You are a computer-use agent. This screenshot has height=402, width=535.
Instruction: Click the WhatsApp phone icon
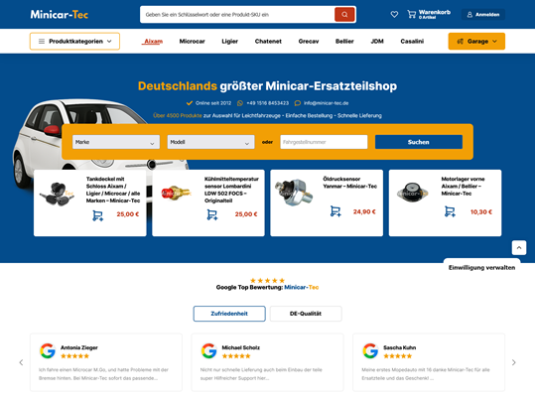(240, 103)
